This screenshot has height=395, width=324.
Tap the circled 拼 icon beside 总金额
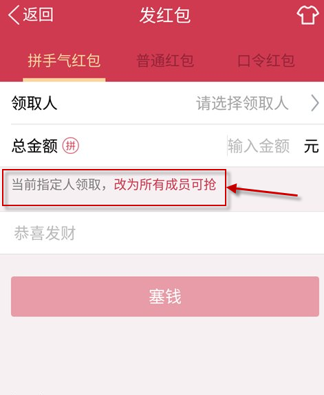click(x=71, y=146)
